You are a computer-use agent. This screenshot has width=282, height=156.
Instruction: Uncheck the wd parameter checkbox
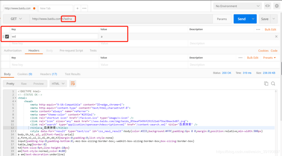click(7, 36)
